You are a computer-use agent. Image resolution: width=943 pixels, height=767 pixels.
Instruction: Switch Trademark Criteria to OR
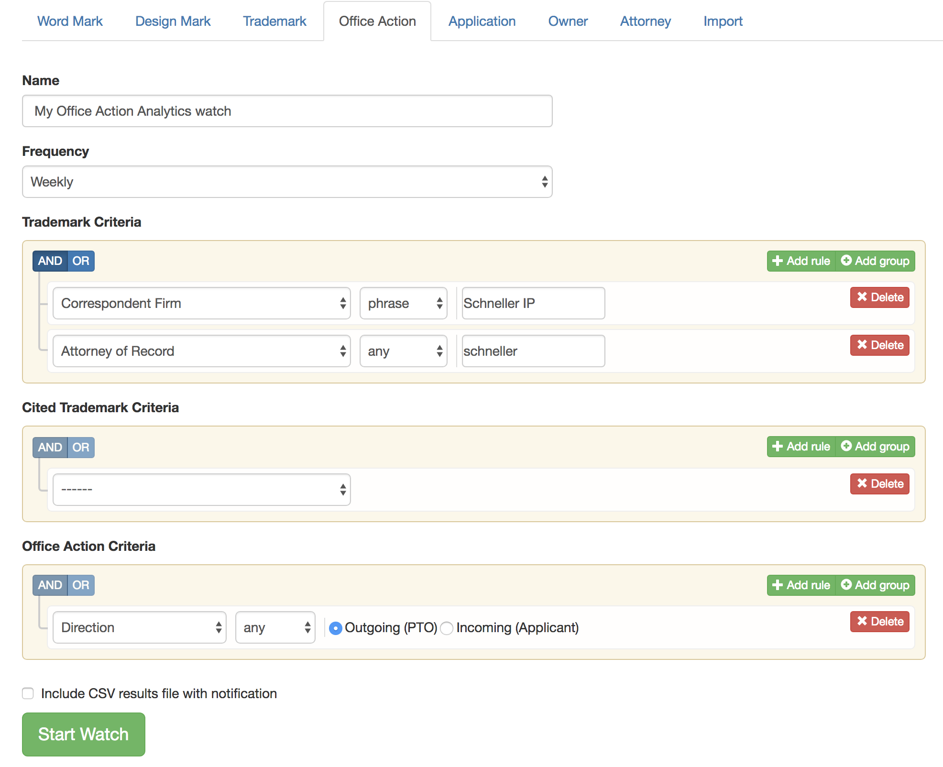81,261
